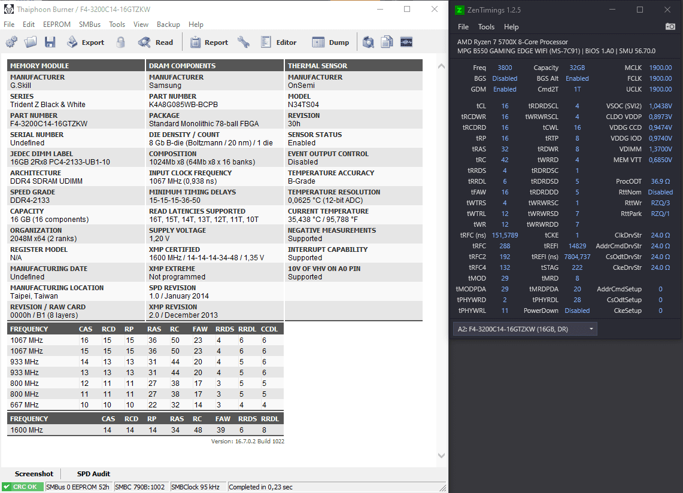Save dump with the floppy disk icon
This screenshot has height=493, width=683.
coord(50,42)
